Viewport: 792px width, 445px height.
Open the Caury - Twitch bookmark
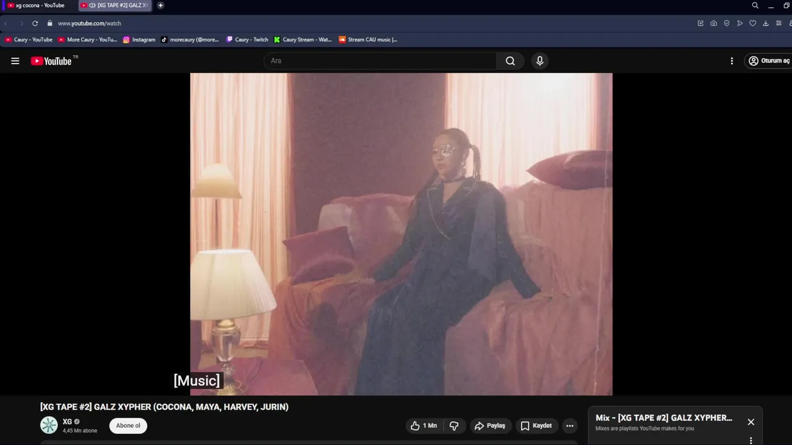pos(247,40)
